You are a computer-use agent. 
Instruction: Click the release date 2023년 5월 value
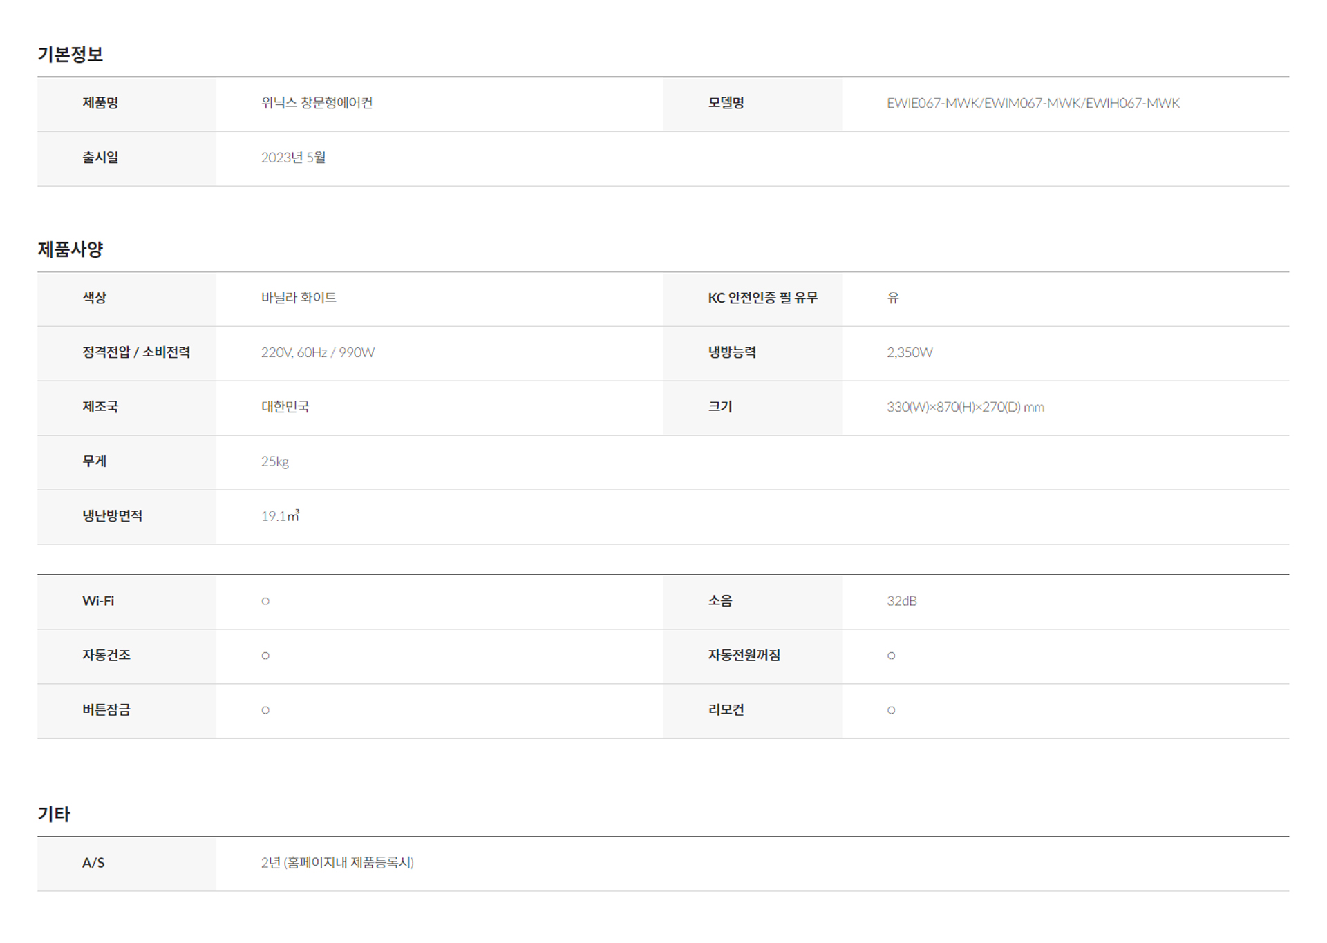pyautogui.click(x=293, y=158)
